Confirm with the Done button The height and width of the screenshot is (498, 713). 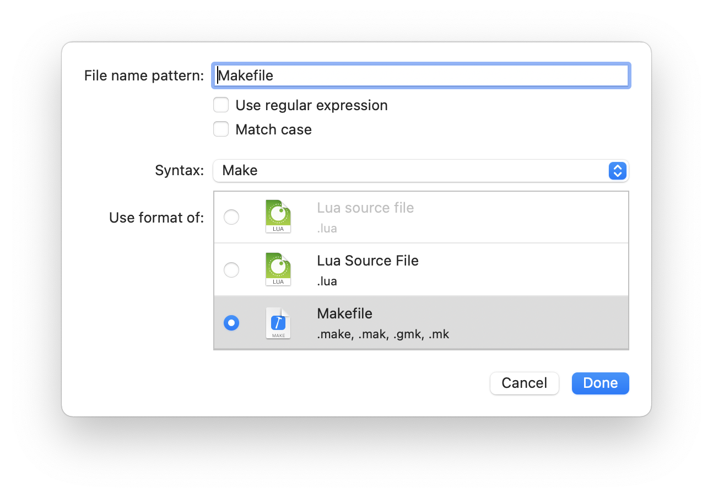coord(601,383)
